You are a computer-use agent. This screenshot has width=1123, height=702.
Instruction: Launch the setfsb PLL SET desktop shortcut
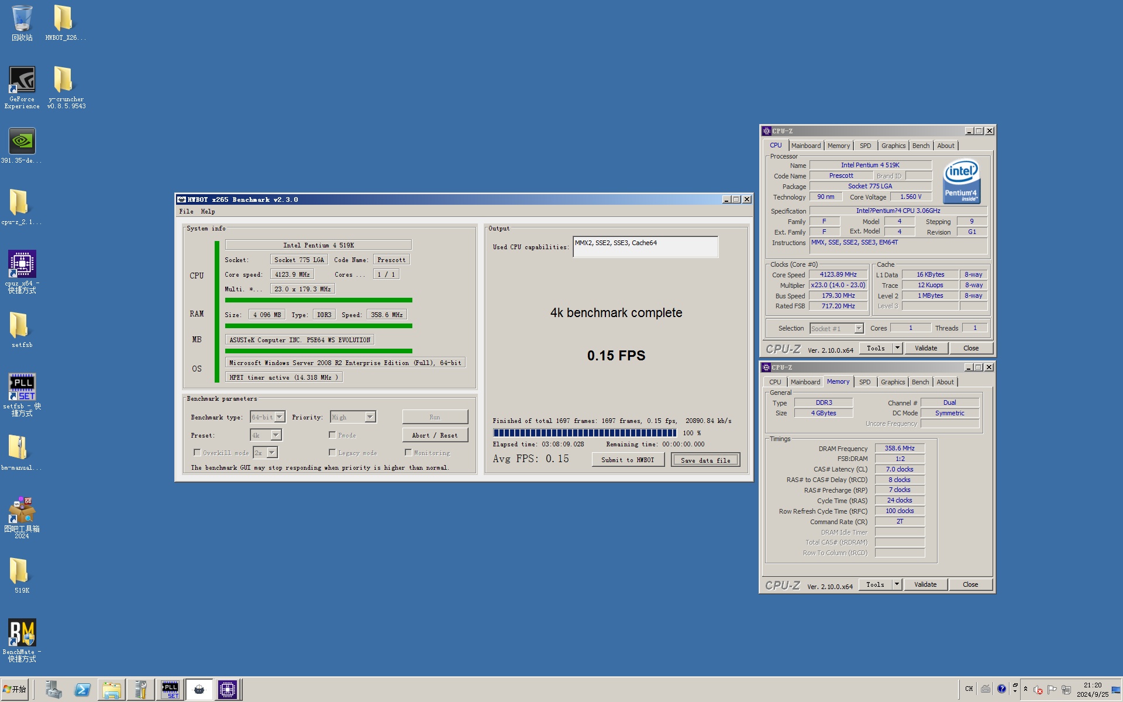point(22,394)
